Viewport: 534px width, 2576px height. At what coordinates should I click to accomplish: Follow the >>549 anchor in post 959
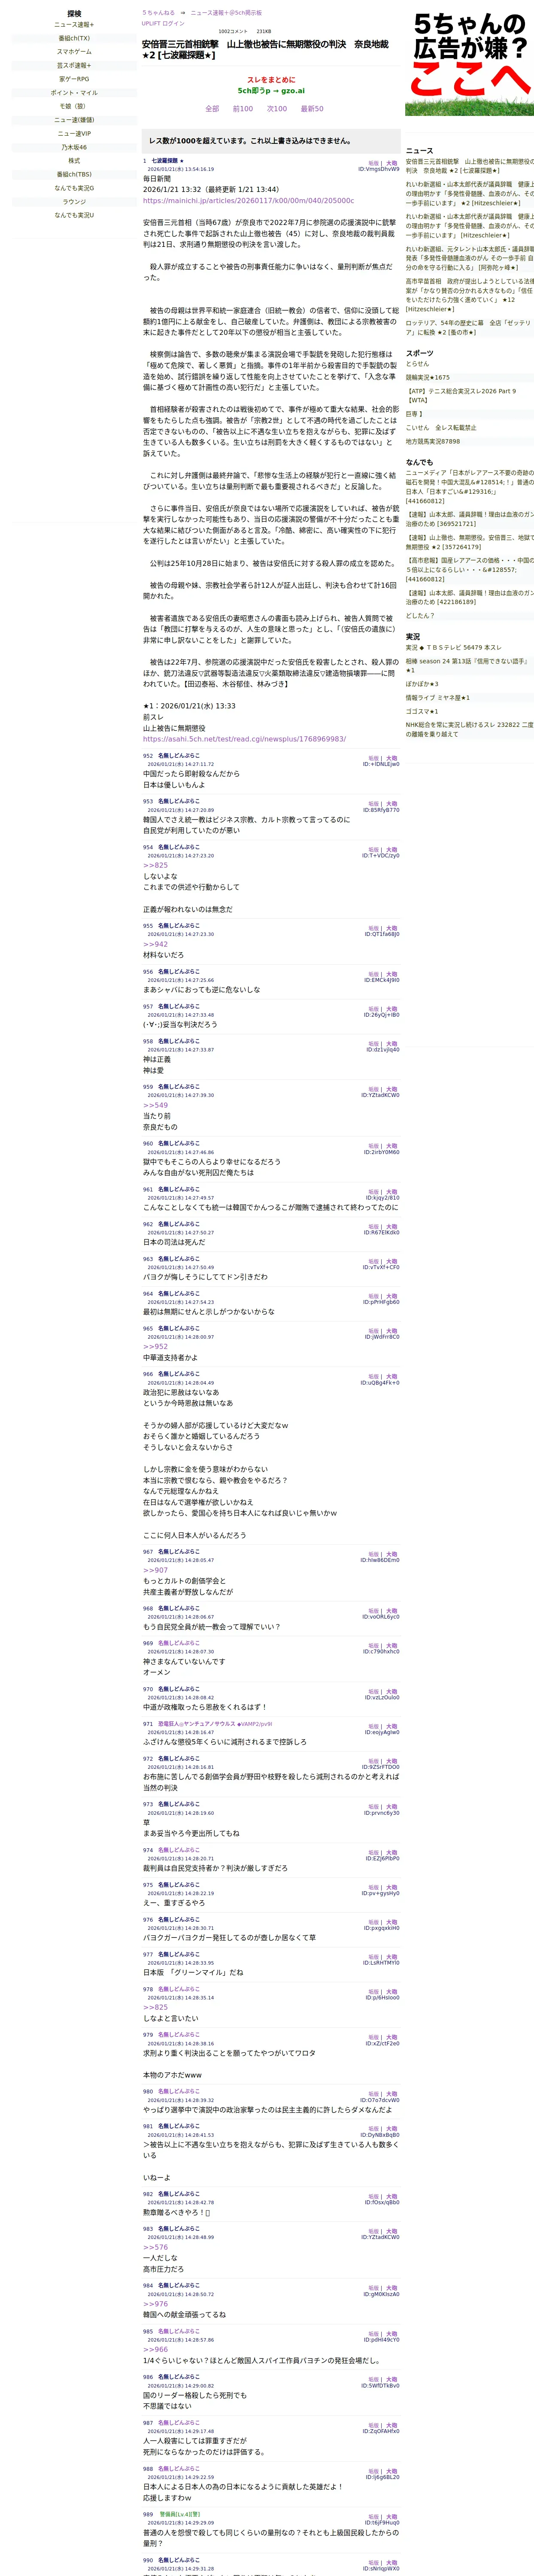point(155,1105)
